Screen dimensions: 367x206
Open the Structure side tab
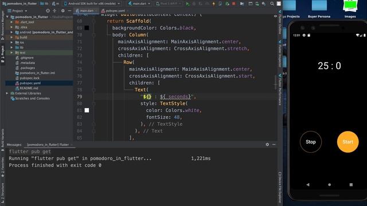point(2,194)
